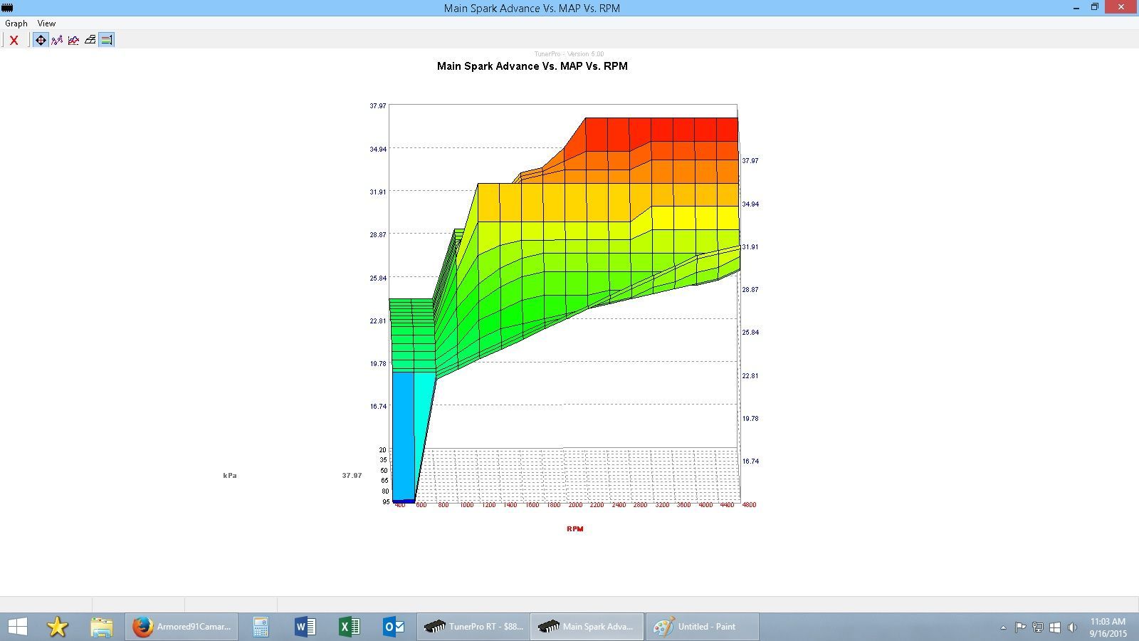The width and height of the screenshot is (1139, 641).
Task: Show hidden system tray icons arrow
Action: click(1003, 627)
